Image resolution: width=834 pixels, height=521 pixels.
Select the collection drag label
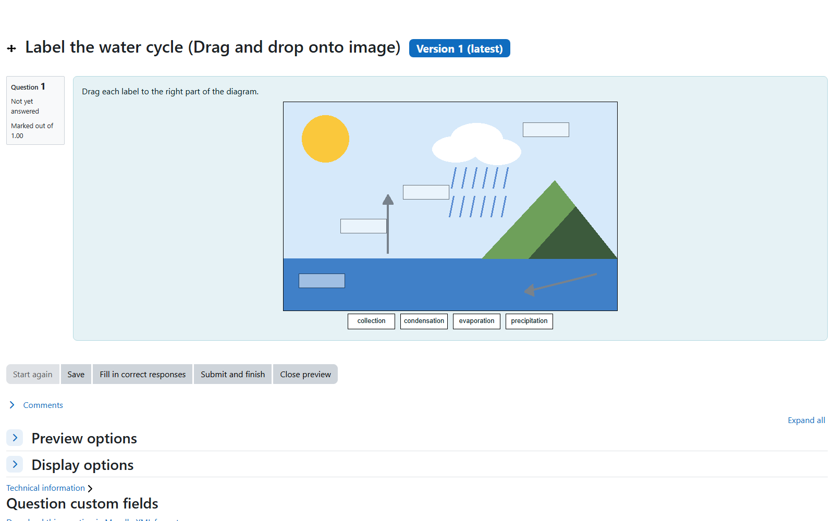pyautogui.click(x=371, y=321)
